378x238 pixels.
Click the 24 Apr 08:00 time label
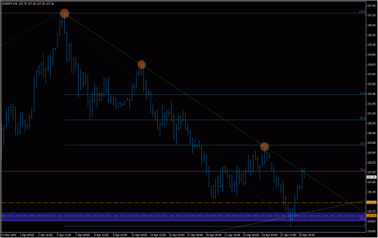click(x=270, y=235)
